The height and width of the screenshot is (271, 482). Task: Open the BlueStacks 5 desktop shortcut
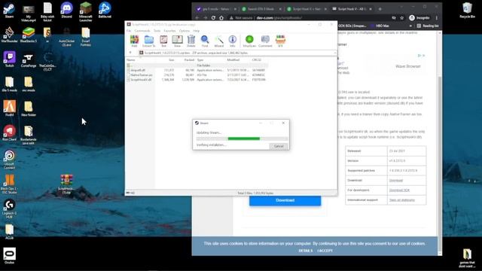tap(29, 35)
